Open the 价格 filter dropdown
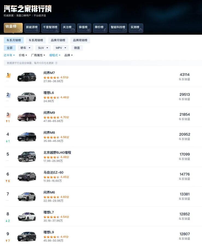Viewport: 202px width, 244px height. 23,55
